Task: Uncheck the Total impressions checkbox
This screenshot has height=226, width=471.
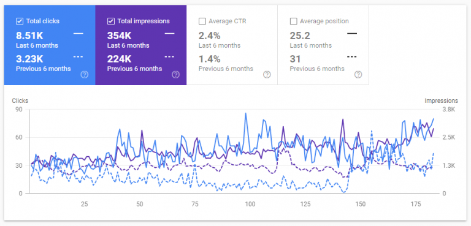Action: pyautogui.click(x=111, y=21)
